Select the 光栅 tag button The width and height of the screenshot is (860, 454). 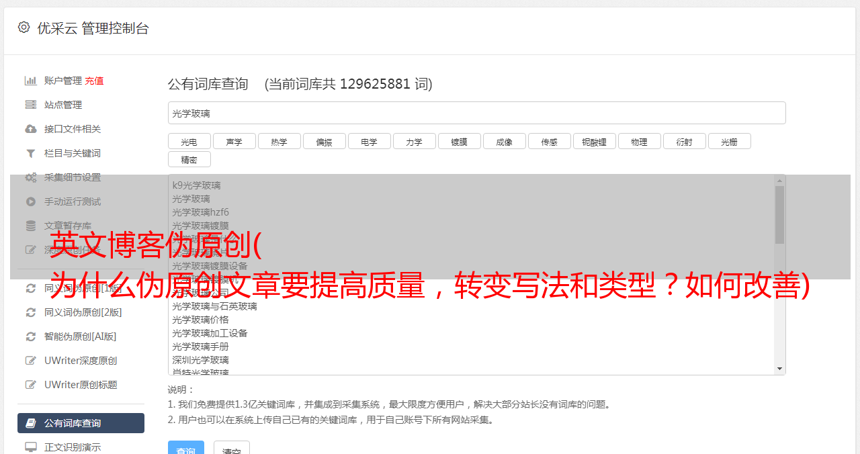point(730,141)
